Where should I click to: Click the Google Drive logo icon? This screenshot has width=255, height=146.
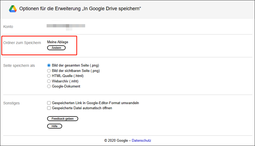coord(13,9)
